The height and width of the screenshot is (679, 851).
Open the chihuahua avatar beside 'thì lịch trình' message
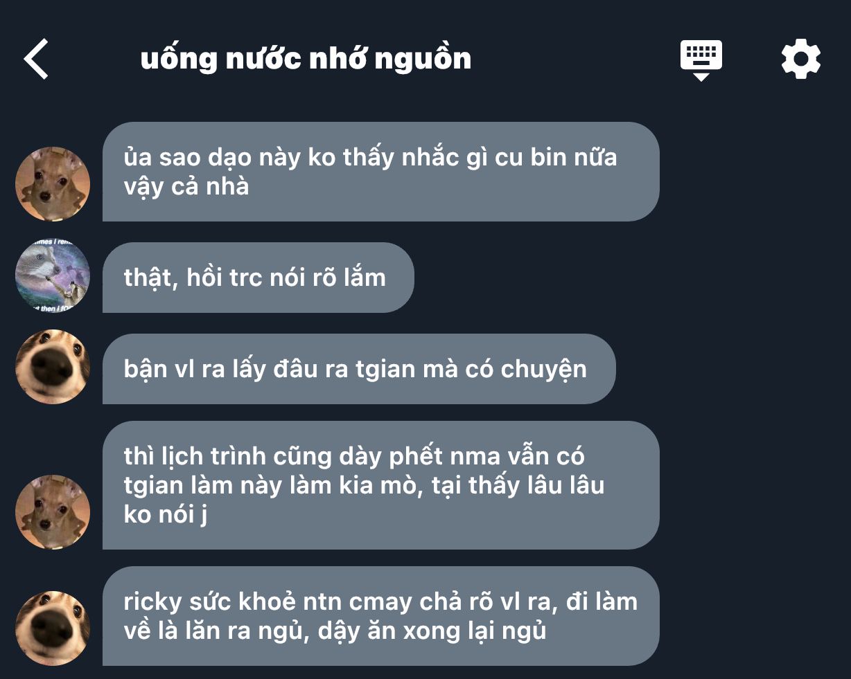point(53,511)
